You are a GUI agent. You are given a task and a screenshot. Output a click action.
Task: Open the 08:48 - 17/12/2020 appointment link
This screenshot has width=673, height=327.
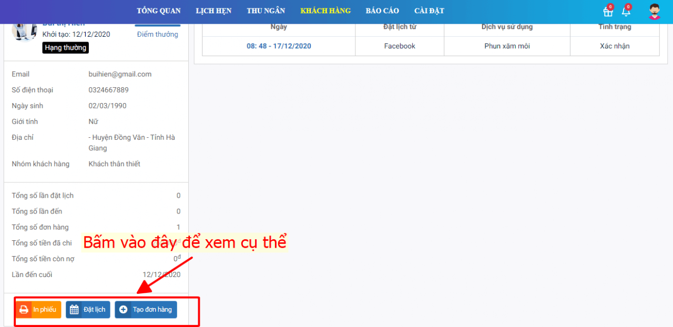point(279,46)
